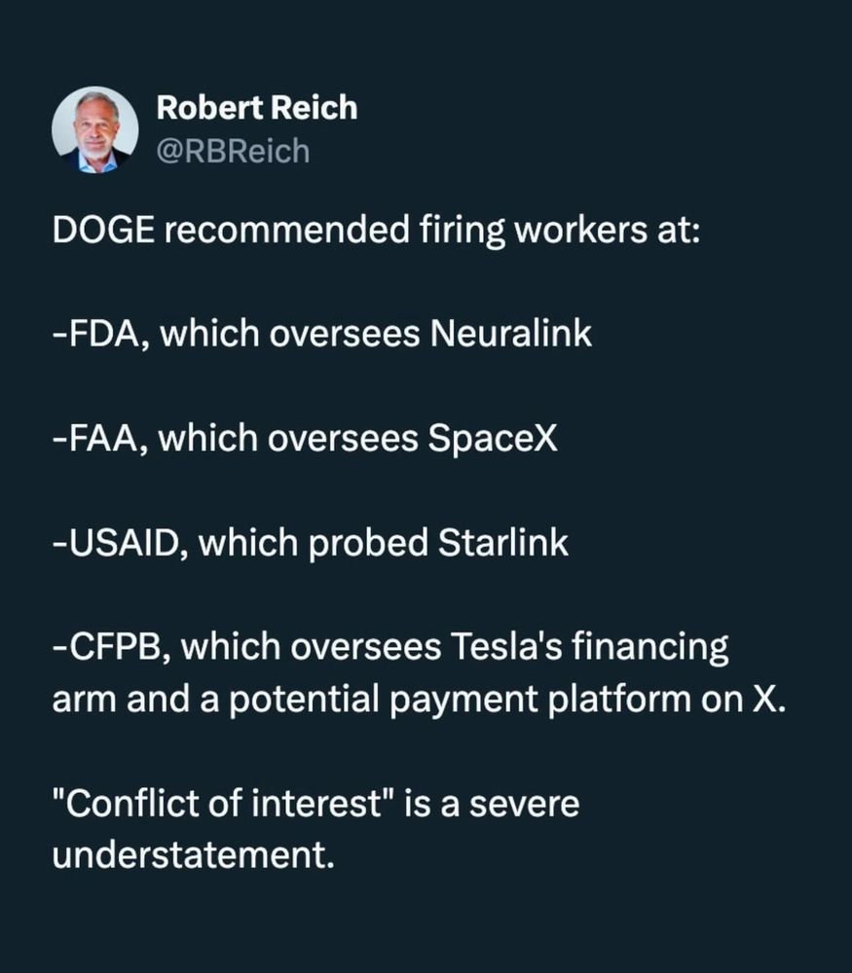Screen dimensions: 852x973
Task: Click the phrase payment platform
Action: pyautogui.click(x=540, y=700)
